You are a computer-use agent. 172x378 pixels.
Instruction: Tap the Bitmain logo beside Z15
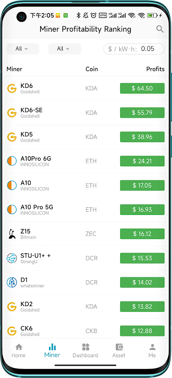12,234
